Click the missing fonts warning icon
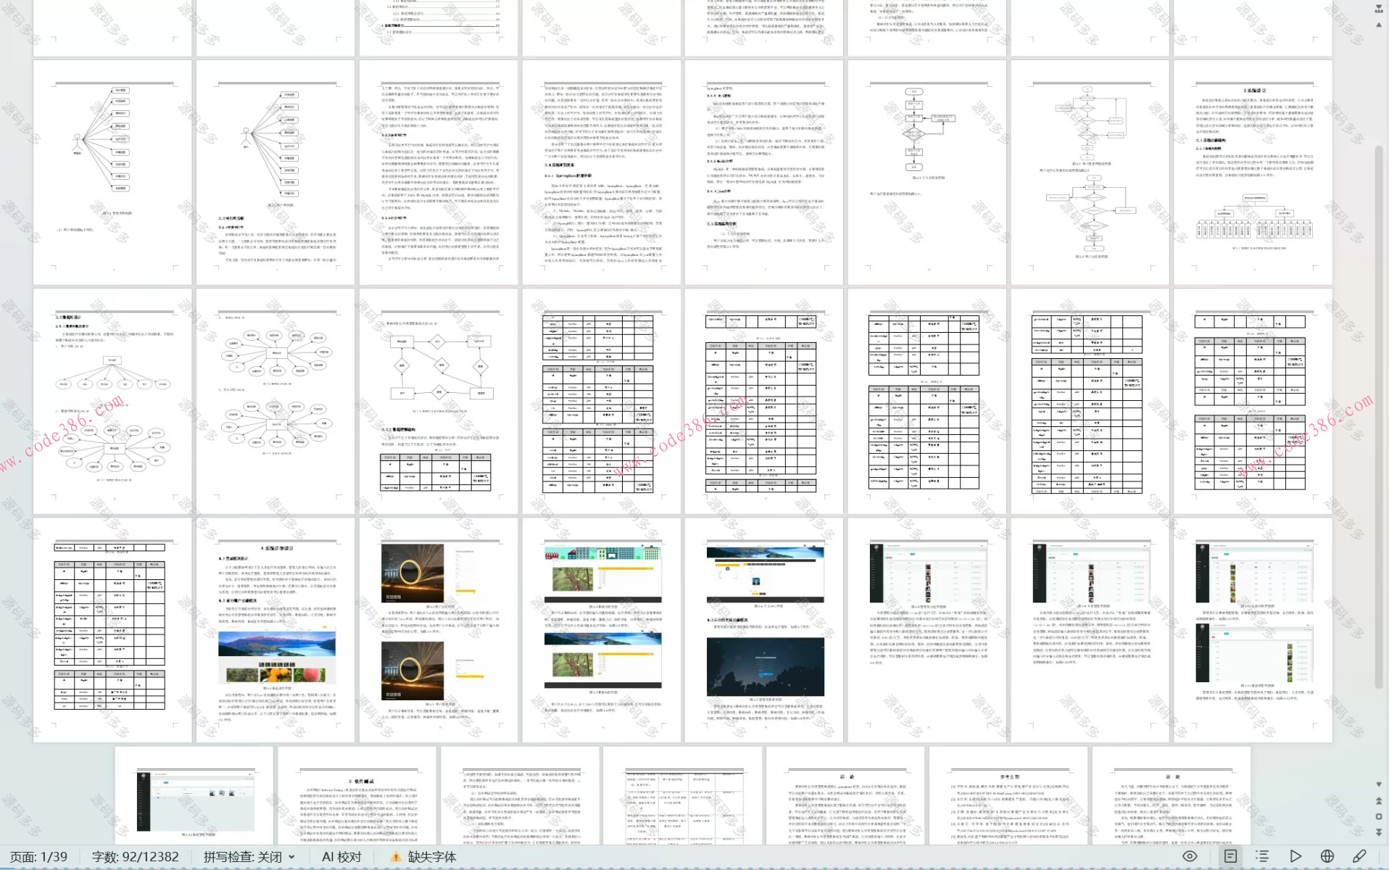 pos(396,857)
